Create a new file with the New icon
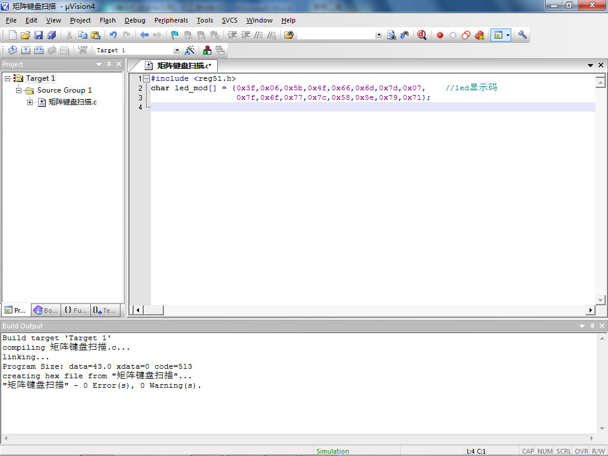 [x=12, y=35]
